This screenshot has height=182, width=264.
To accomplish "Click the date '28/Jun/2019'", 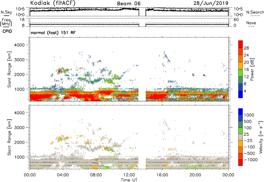I will click(x=211, y=3).
